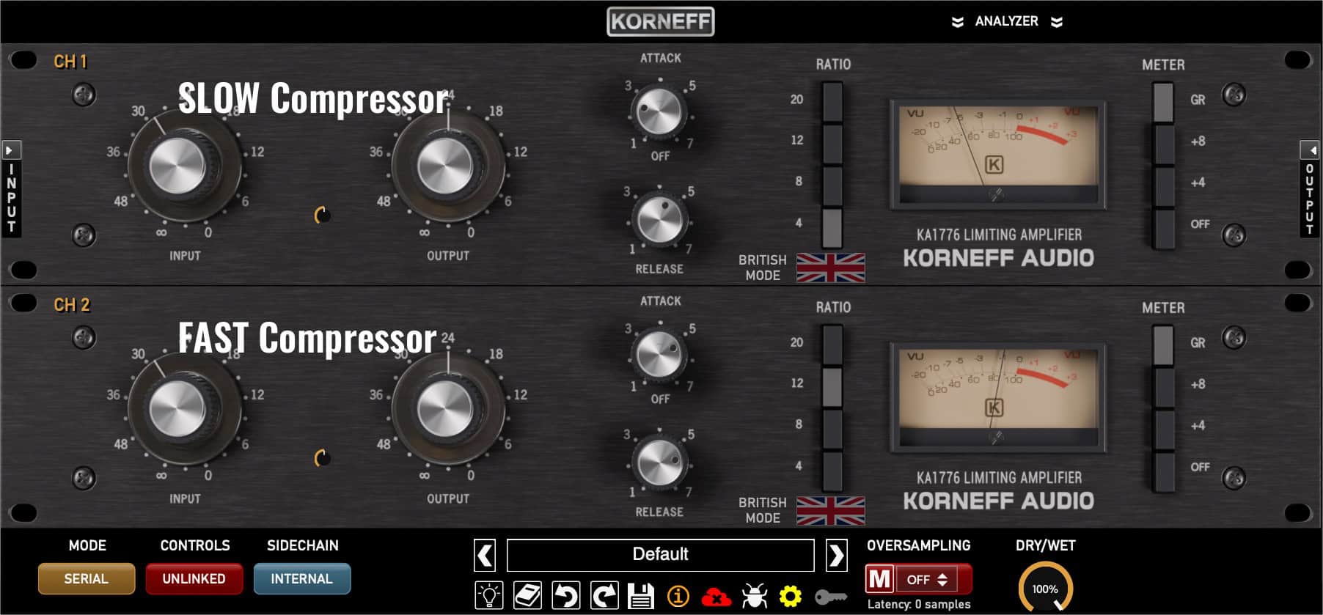Select ratio 4 button on CH 1
Viewport: 1323px width, 615px height.
(832, 227)
